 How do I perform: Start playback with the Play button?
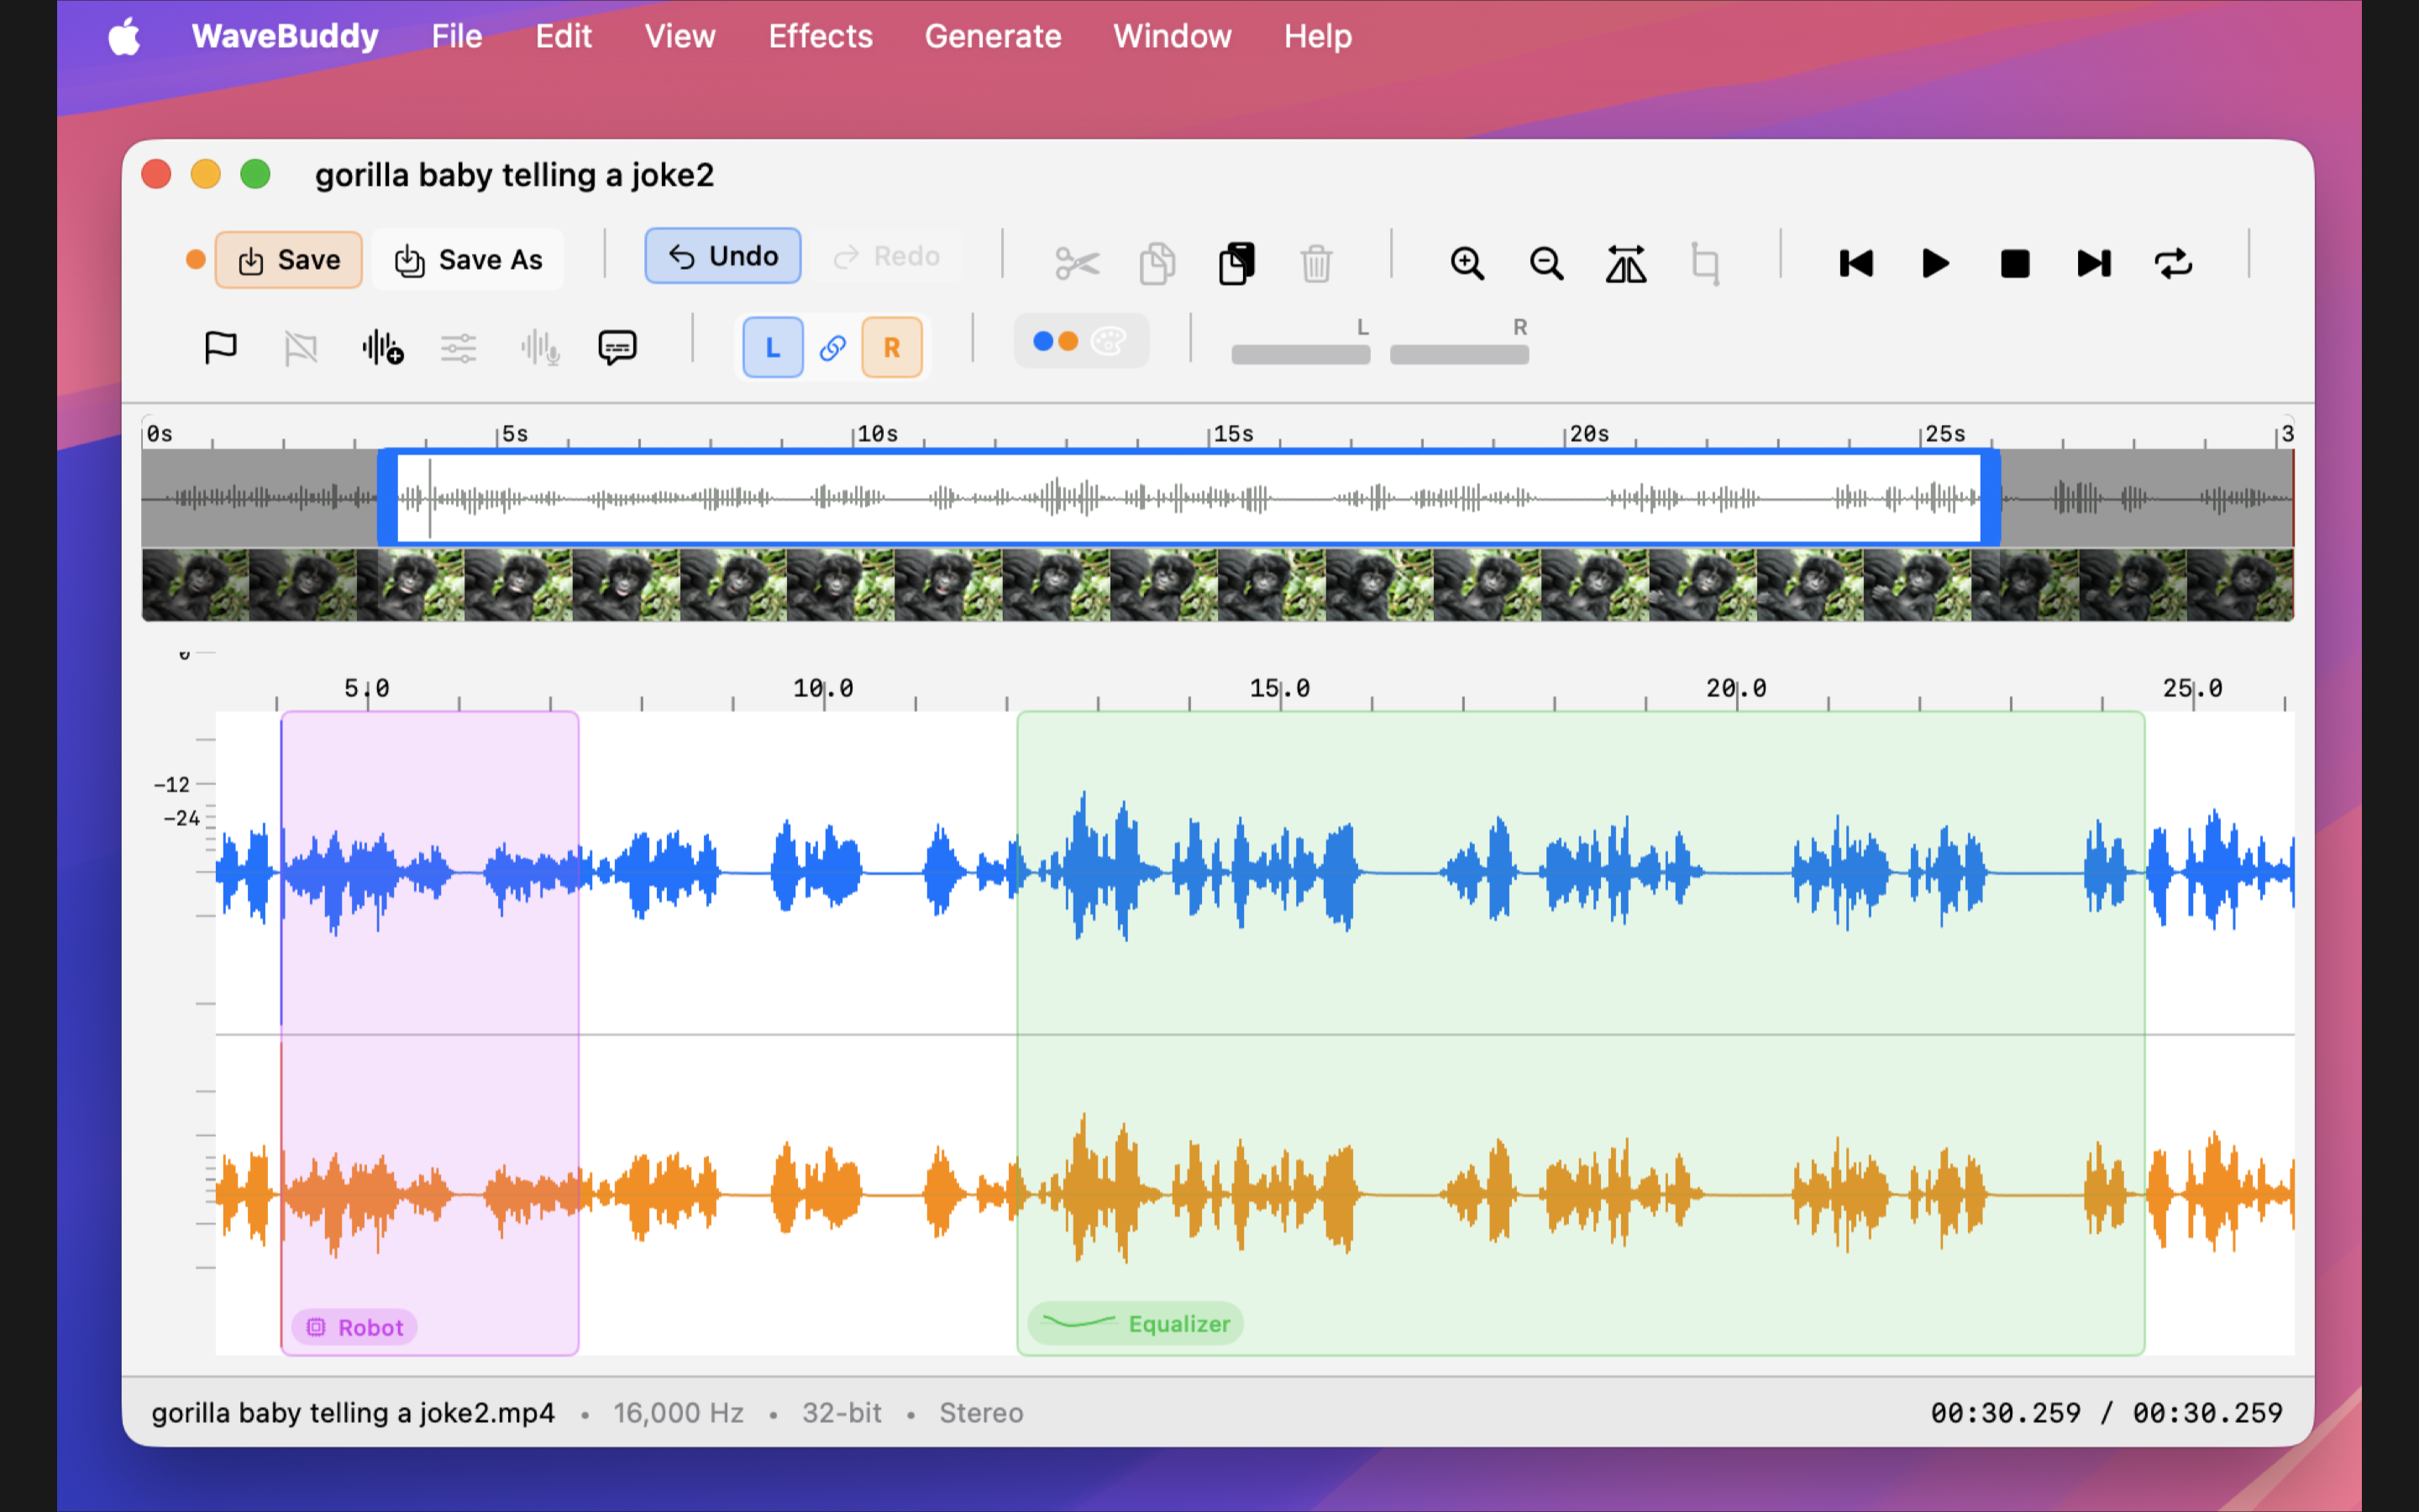[1935, 263]
